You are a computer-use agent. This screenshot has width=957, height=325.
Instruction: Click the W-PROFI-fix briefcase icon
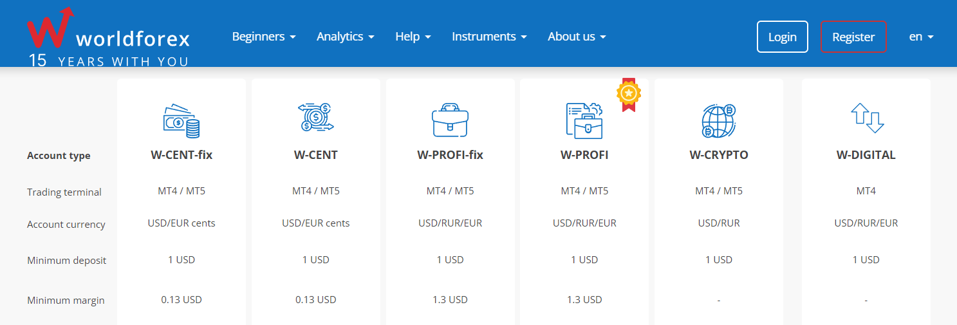tap(451, 120)
